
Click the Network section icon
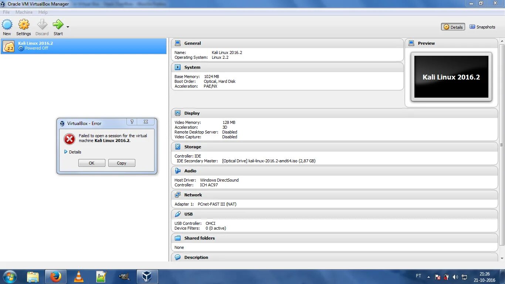[178, 195]
